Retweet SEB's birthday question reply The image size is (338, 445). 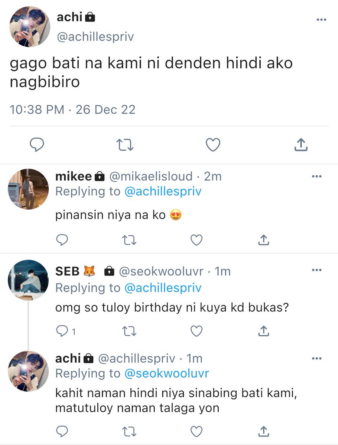point(129,330)
